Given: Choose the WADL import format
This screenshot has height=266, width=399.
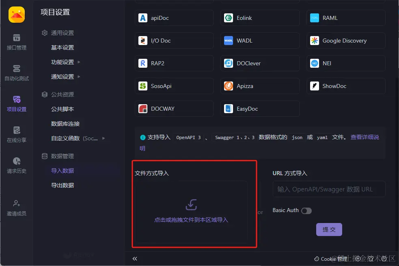Looking at the screenshot, I should point(260,41).
